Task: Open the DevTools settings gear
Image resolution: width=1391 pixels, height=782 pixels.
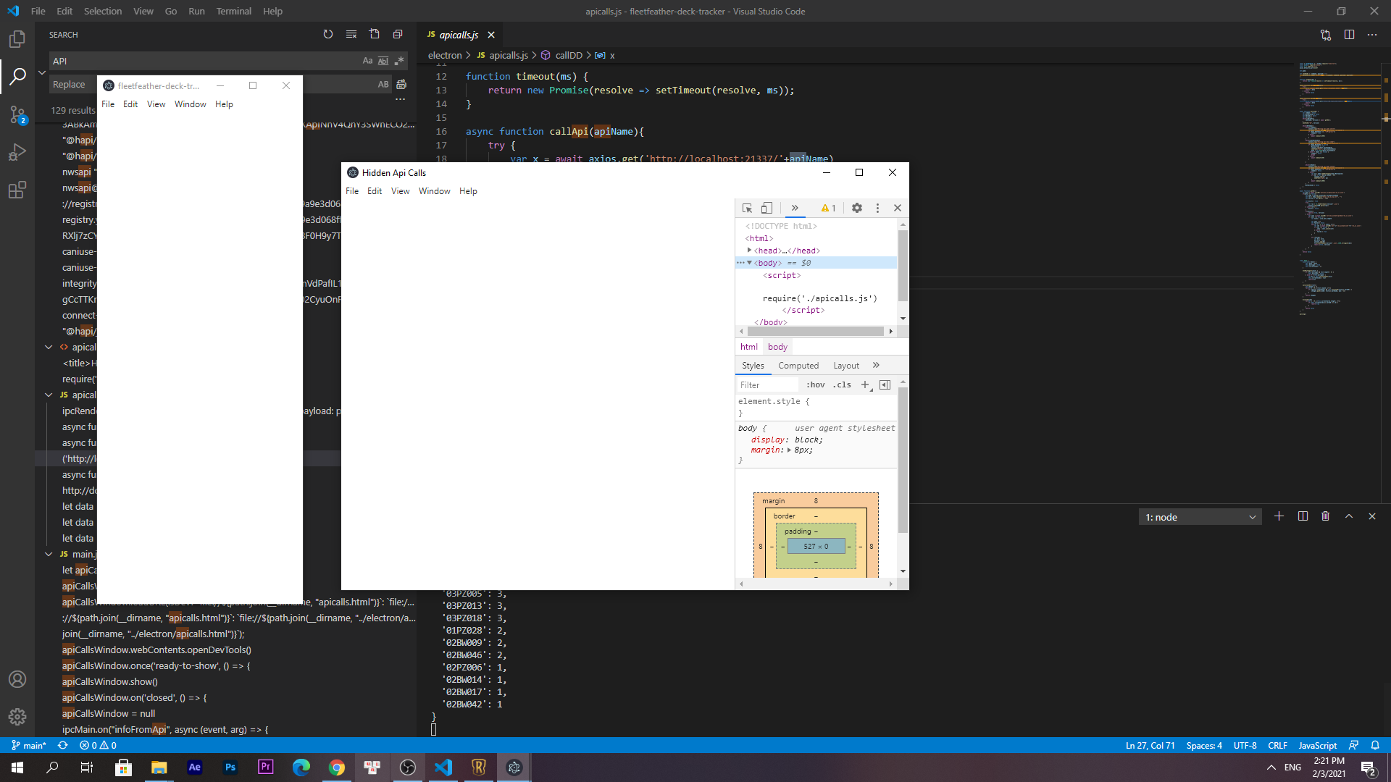Action: pyautogui.click(x=857, y=208)
